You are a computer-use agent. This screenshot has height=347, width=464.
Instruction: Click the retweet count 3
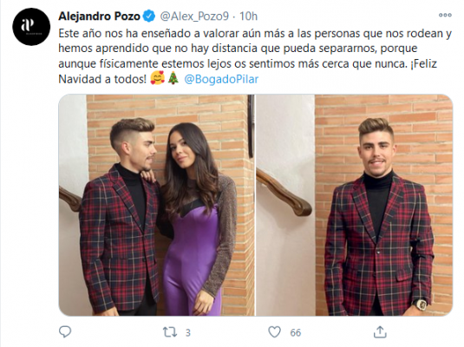188,333
